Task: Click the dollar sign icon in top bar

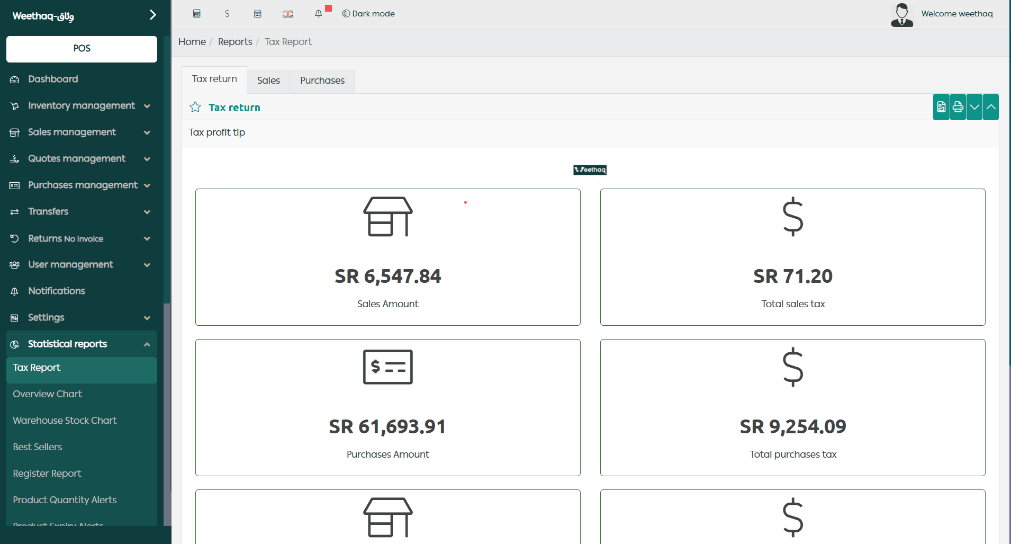Action: click(x=227, y=14)
